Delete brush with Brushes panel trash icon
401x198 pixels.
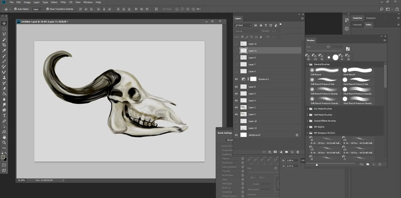(x=380, y=164)
